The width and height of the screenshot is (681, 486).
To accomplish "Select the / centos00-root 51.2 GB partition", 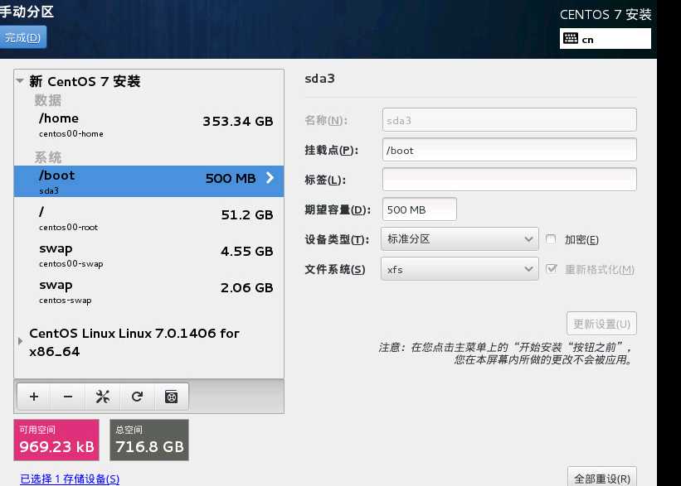I will pos(149,218).
